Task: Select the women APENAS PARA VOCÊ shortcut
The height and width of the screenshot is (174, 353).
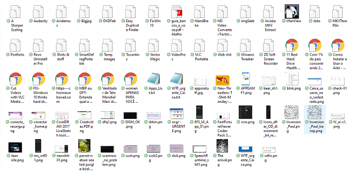Action: [130, 79]
